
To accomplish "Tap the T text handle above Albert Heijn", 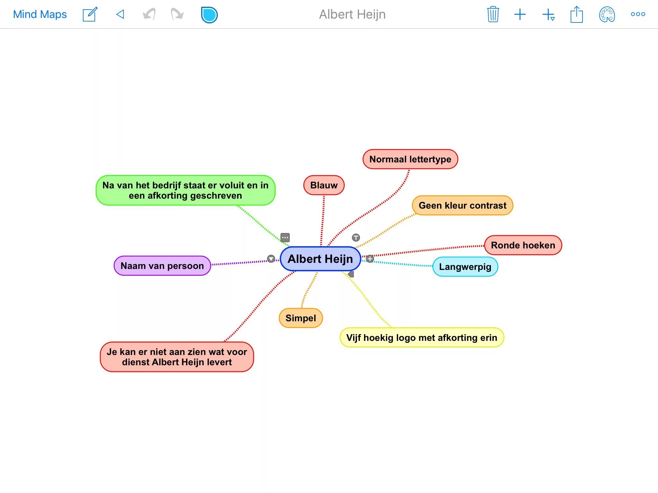I will point(356,238).
